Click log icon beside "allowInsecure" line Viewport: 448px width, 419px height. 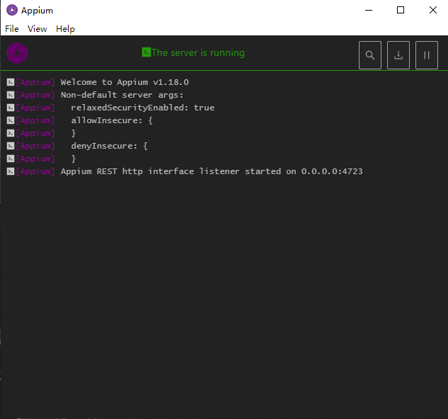pyautogui.click(x=11, y=120)
